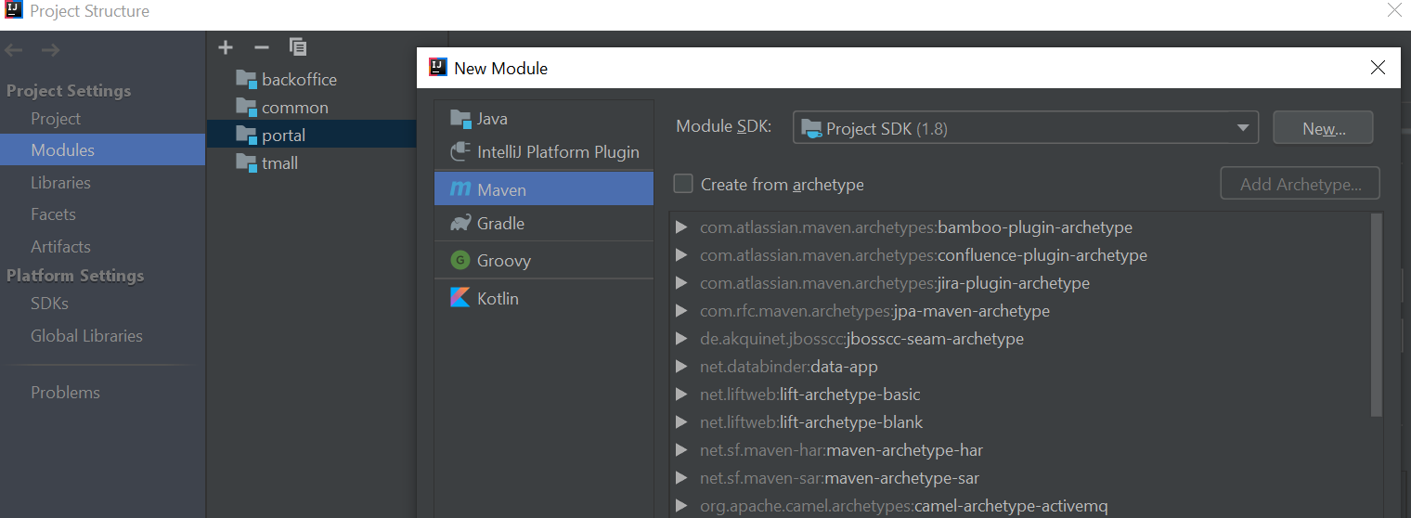This screenshot has width=1411, height=518.
Task: Select Modules in Project Settings
Action: point(102,149)
